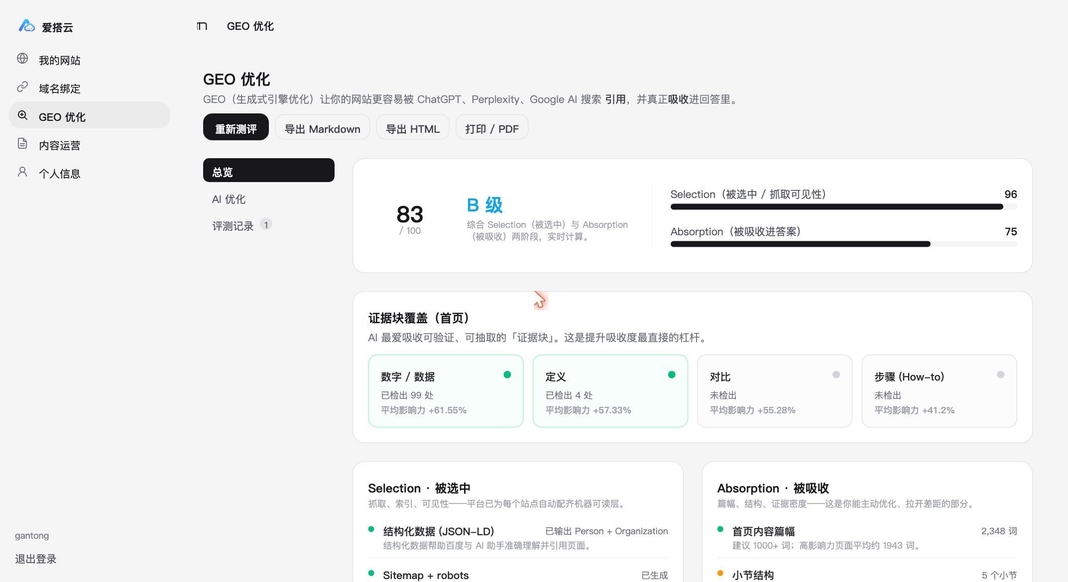Click 平均影响力 +61.55% text
The width and height of the screenshot is (1068, 582).
click(424, 410)
